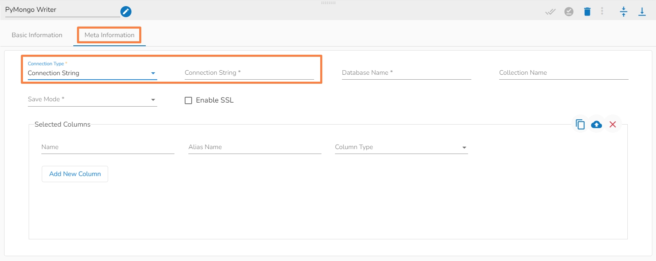
Task: Select the Meta Information tab
Action: click(109, 35)
